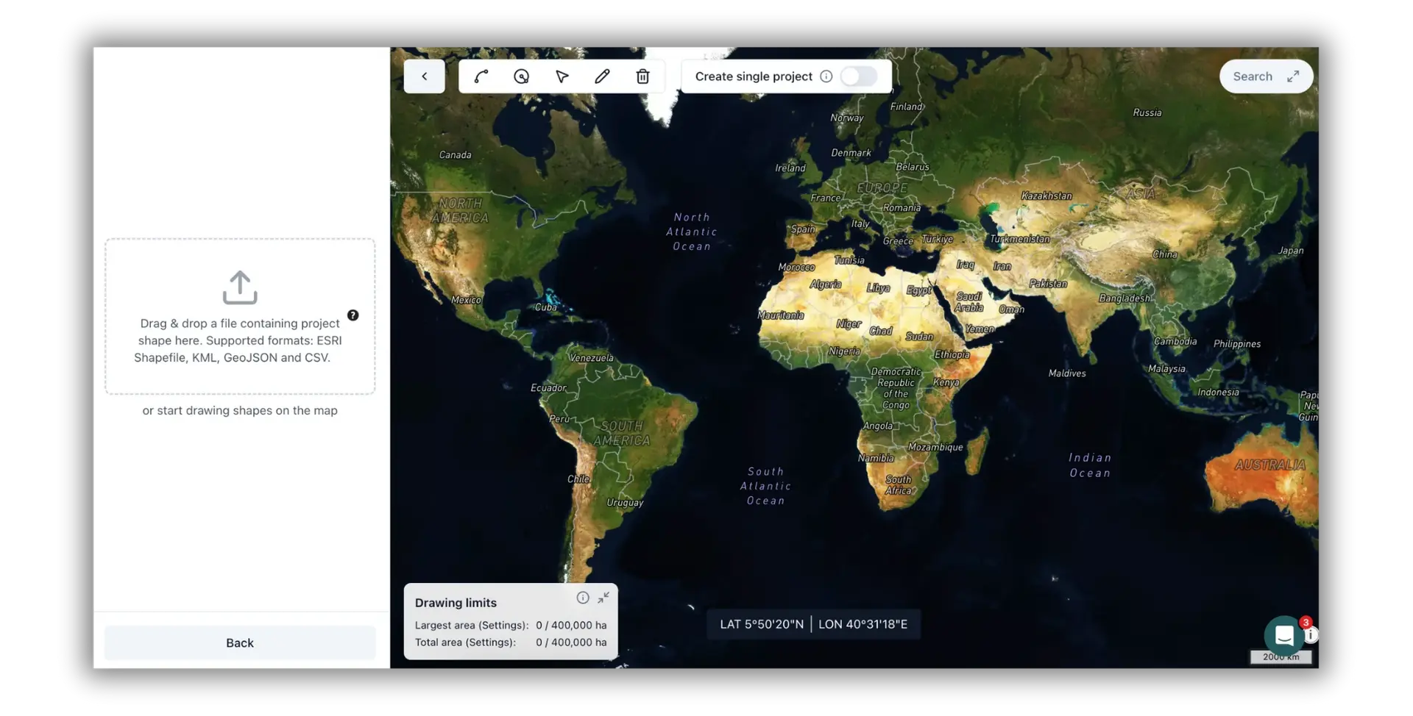Click the map attribution info icon
The width and height of the screenshot is (1413, 716).
pos(1311,634)
